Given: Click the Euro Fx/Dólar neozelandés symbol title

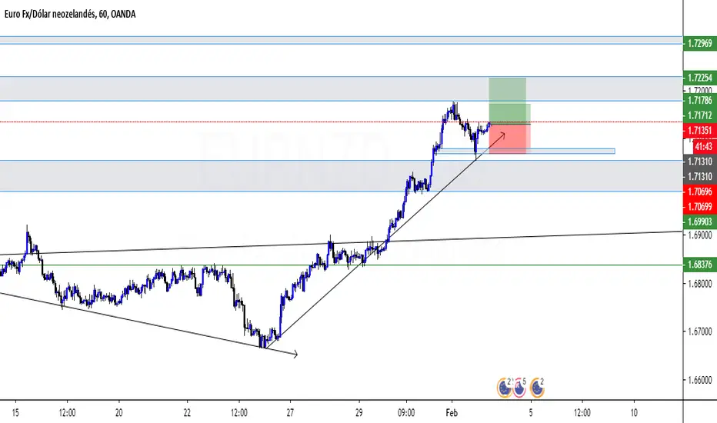Looking at the screenshot, I should [50, 14].
